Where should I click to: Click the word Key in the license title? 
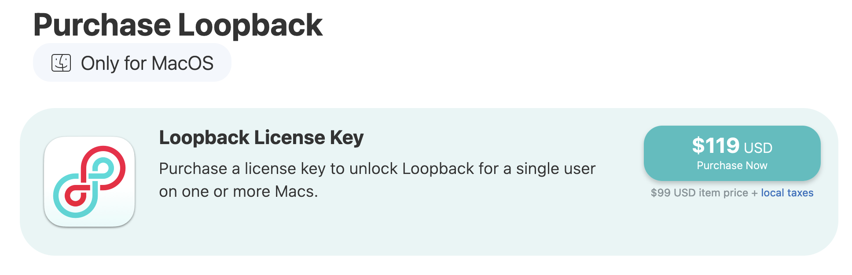click(347, 137)
